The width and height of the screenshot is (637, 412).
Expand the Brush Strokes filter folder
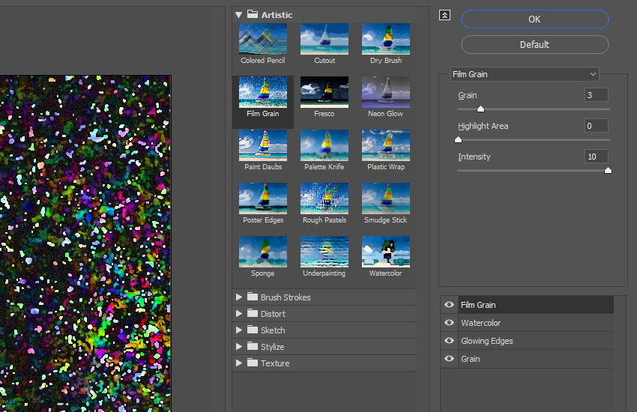239,297
